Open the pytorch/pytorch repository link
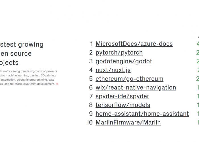This screenshot has height=142, width=199. (x=119, y=53)
